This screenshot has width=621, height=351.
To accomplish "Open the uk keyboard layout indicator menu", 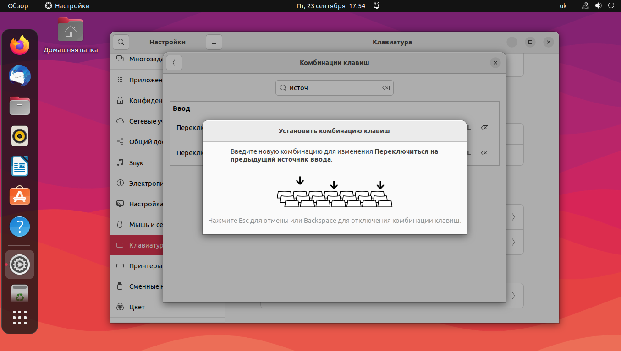I will click(563, 6).
